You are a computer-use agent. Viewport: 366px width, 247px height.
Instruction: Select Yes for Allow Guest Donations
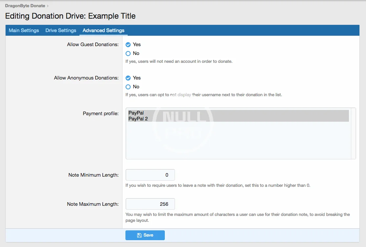pos(128,44)
